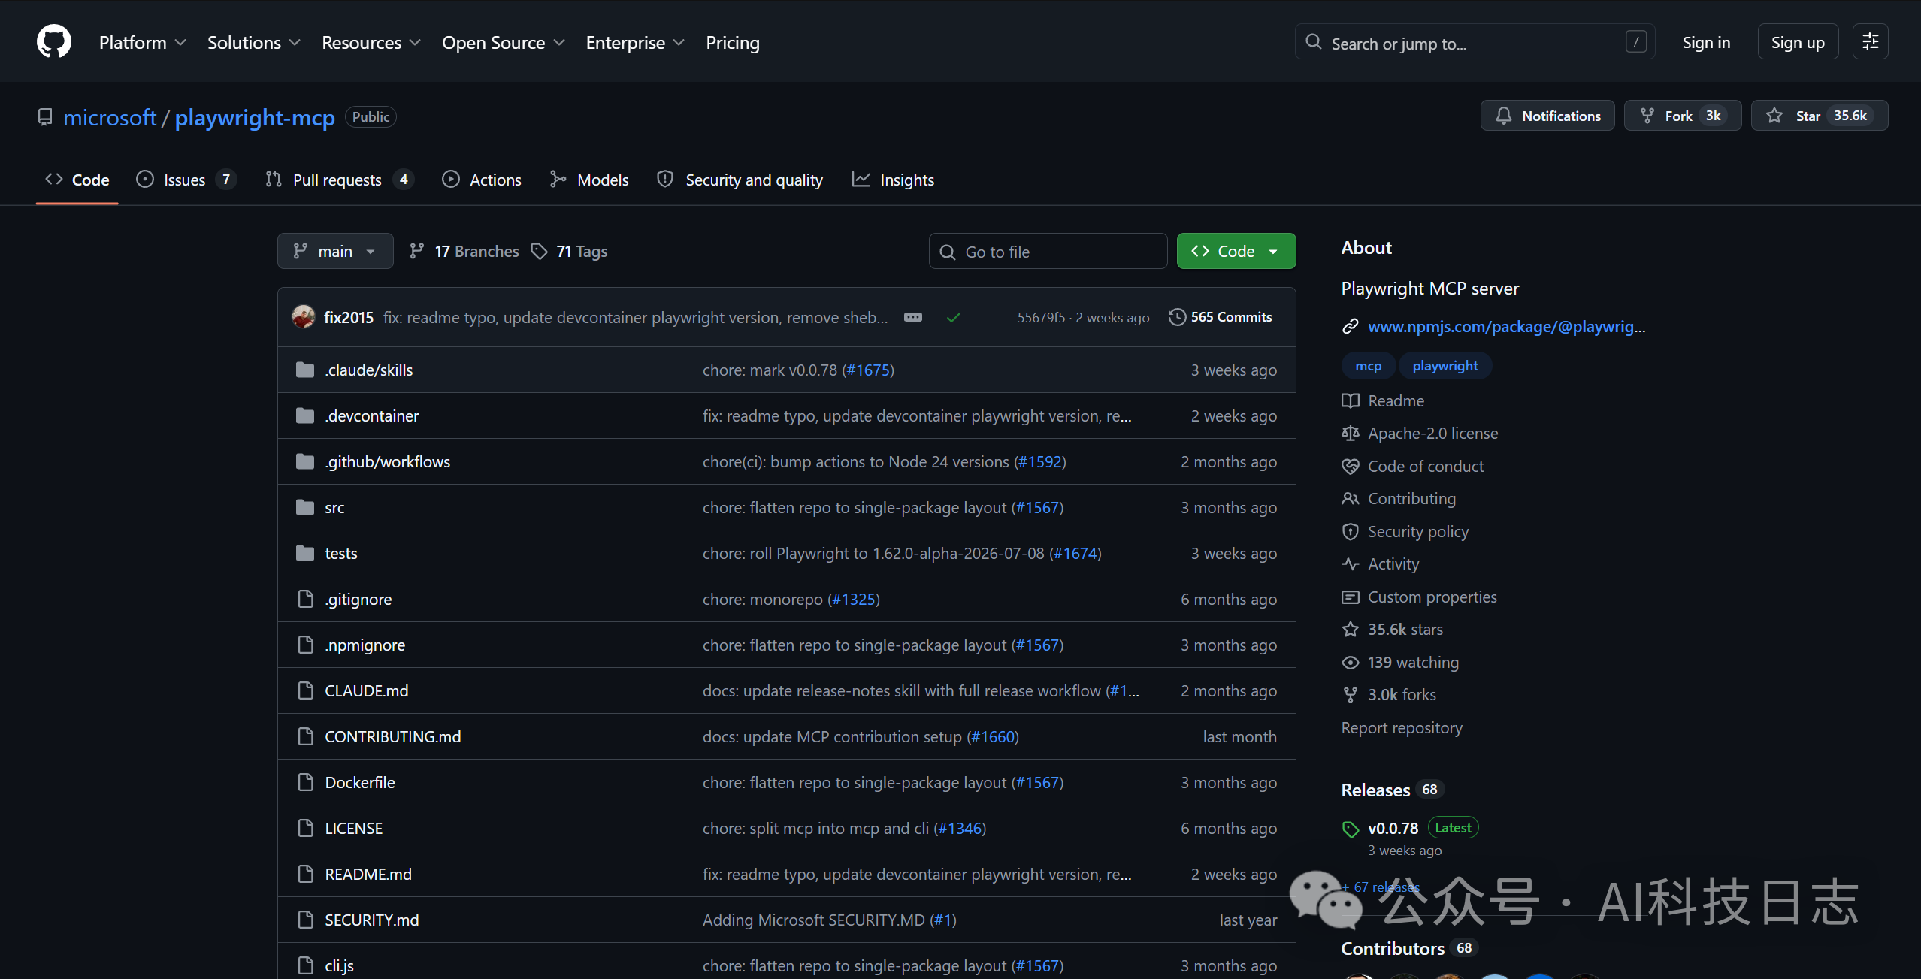Image resolution: width=1921 pixels, height=979 pixels.
Task: Click the Sign up button
Action: click(x=1798, y=42)
